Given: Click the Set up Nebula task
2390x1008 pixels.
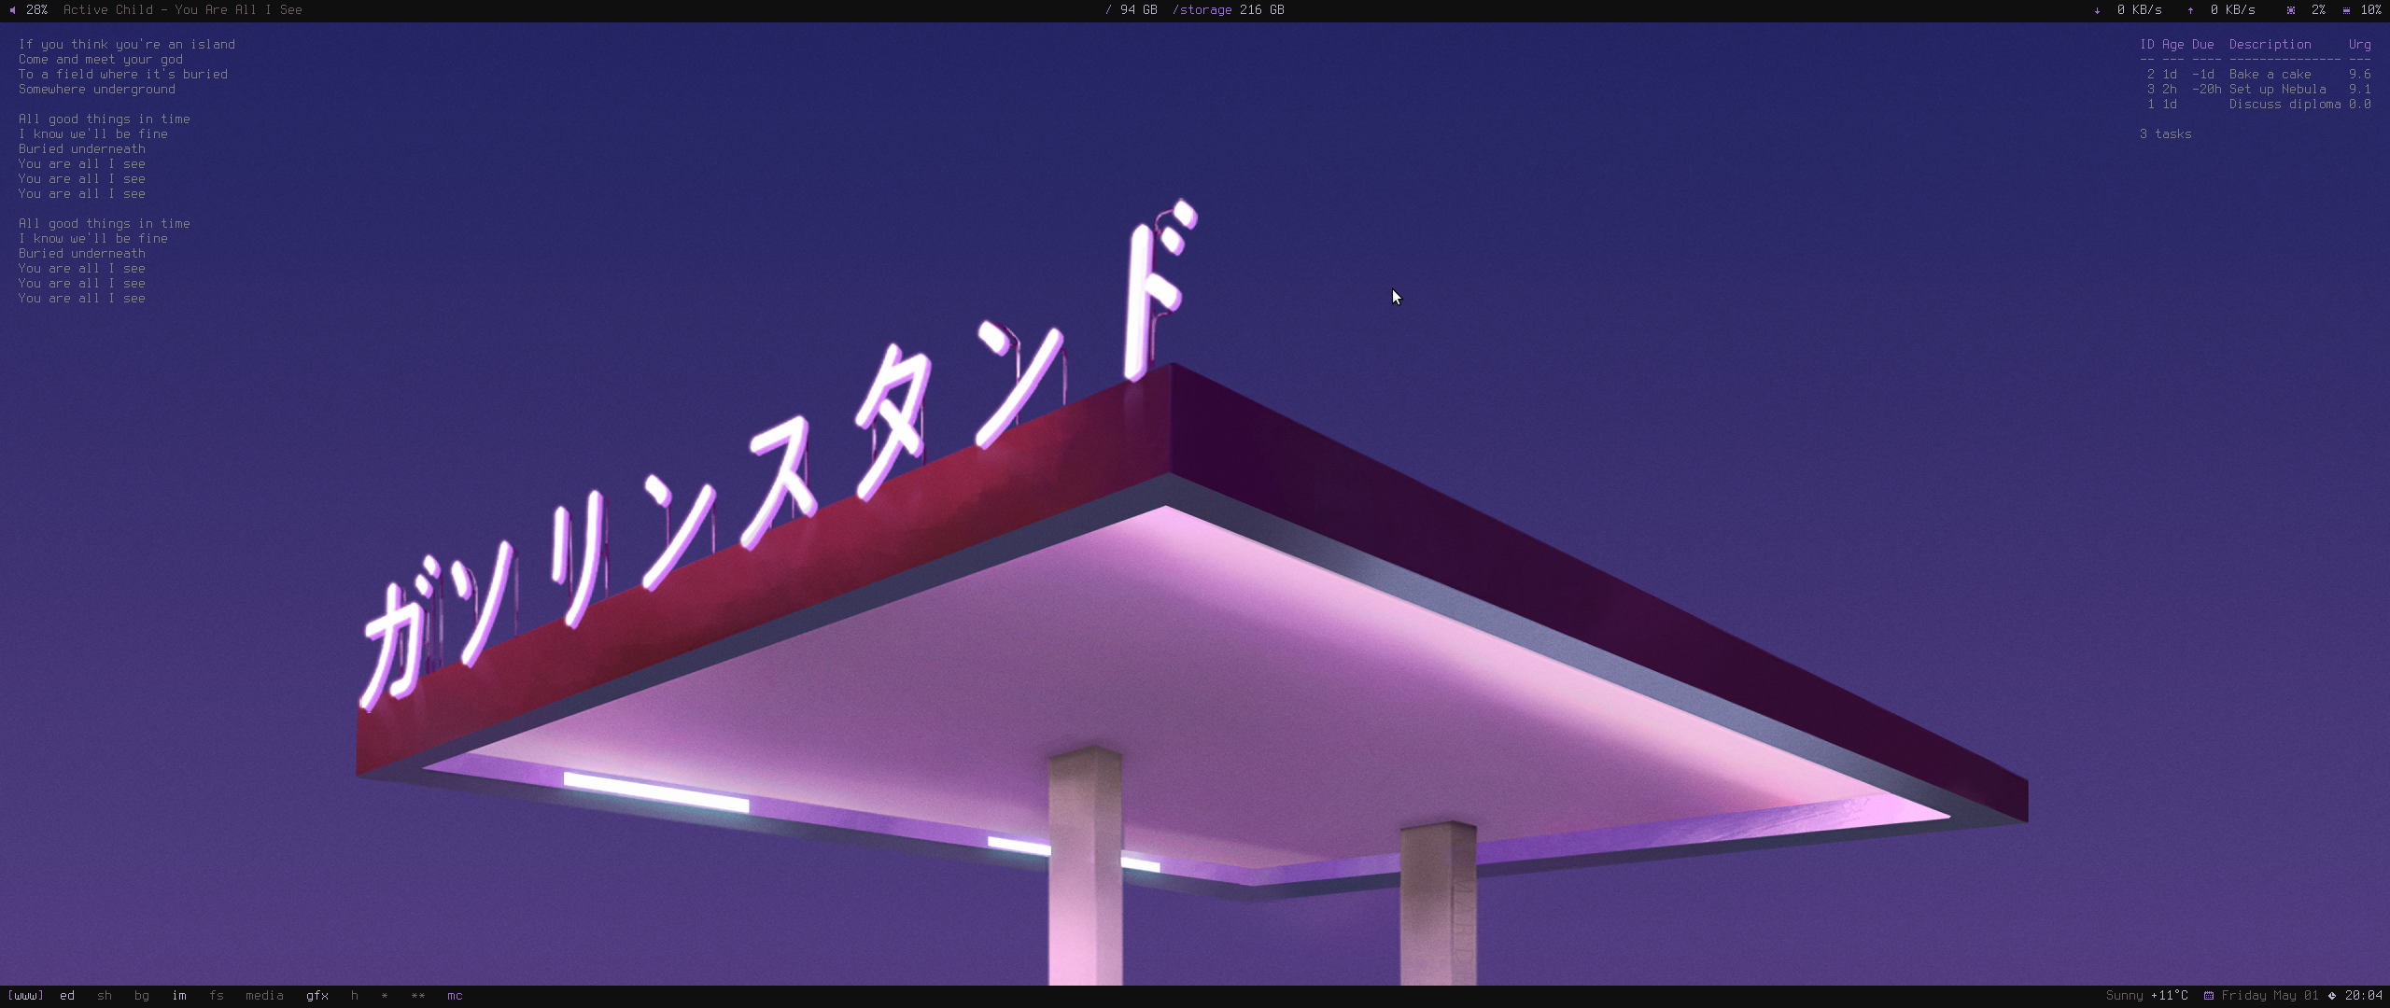Looking at the screenshot, I should pyautogui.click(x=2277, y=90).
